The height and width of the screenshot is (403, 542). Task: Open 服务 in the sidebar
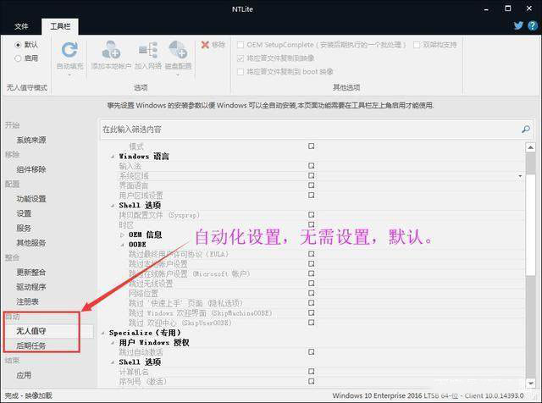(x=24, y=228)
